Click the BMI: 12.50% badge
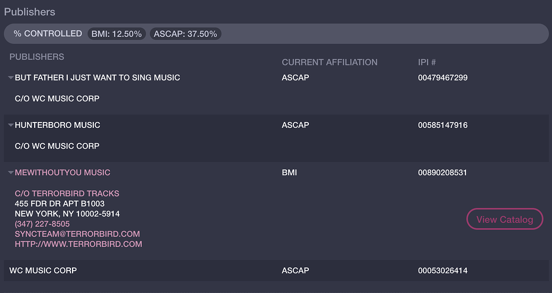Image resolution: width=552 pixels, height=293 pixels. 117,34
